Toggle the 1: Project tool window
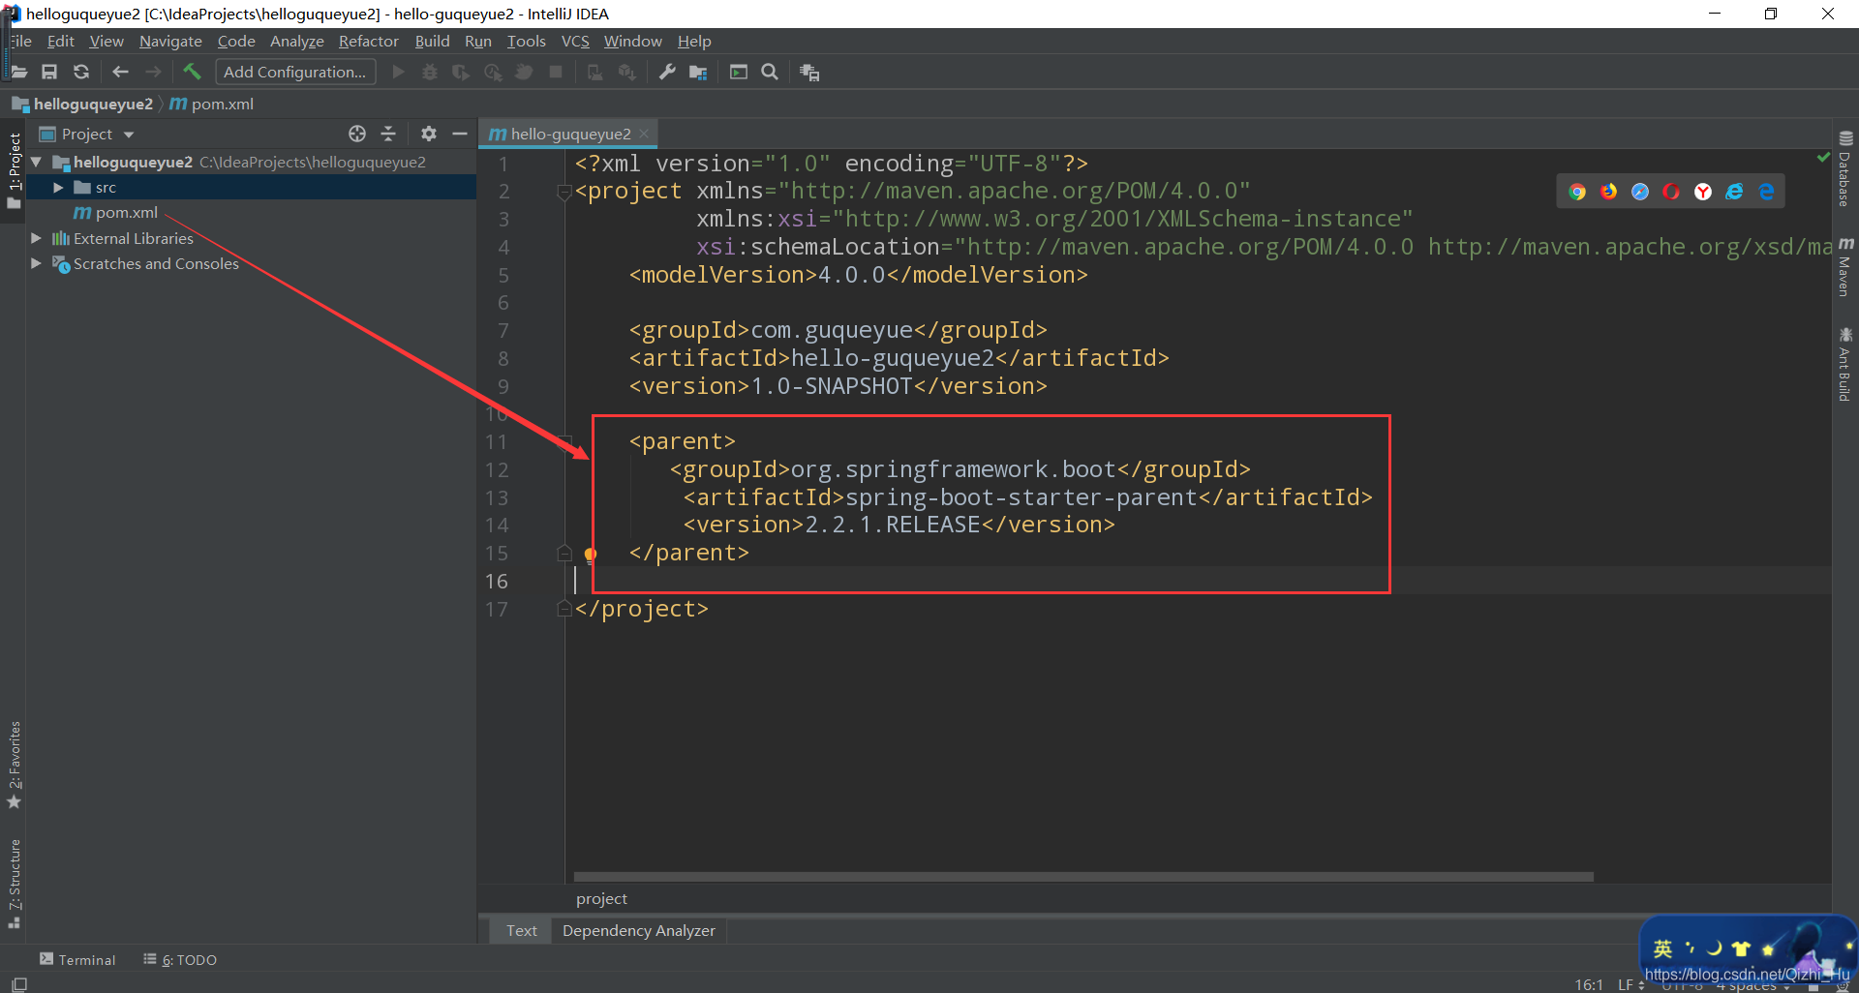This screenshot has height=993, width=1859. coord(14,170)
